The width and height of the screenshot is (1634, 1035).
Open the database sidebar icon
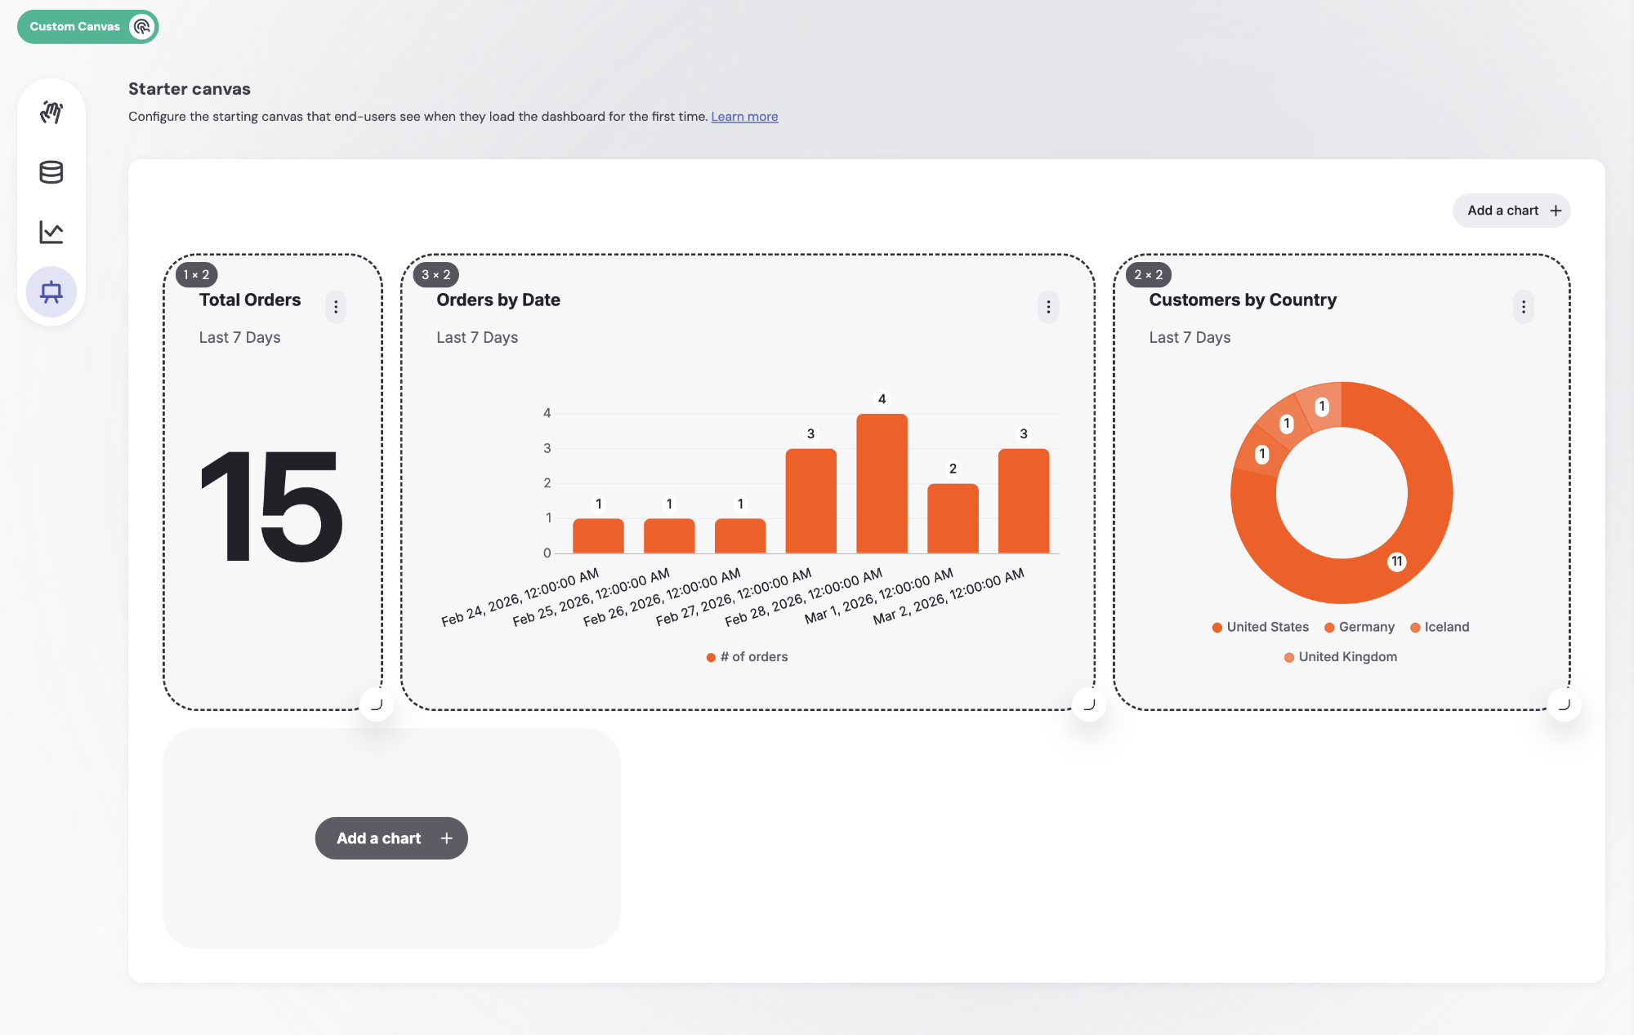click(x=51, y=172)
